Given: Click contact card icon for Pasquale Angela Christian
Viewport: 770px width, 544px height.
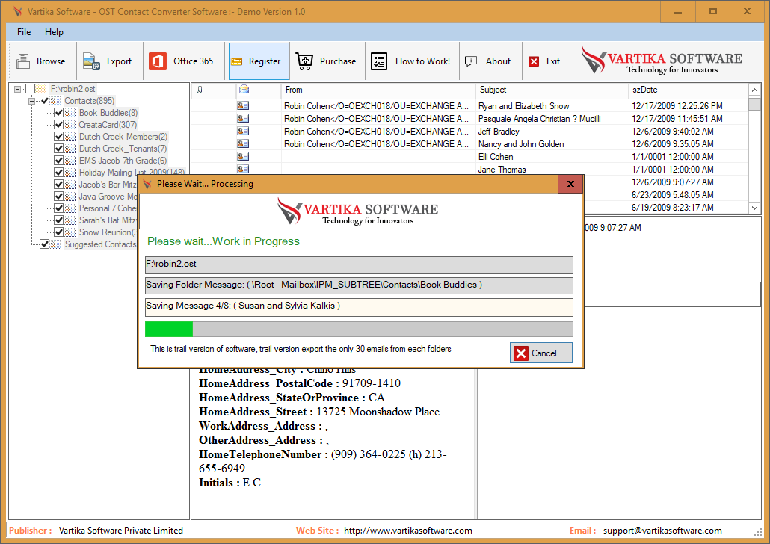Looking at the screenshot, I should point(243,118).
